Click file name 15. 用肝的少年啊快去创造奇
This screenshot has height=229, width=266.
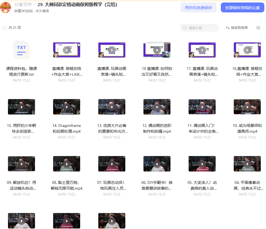(21, 129)
